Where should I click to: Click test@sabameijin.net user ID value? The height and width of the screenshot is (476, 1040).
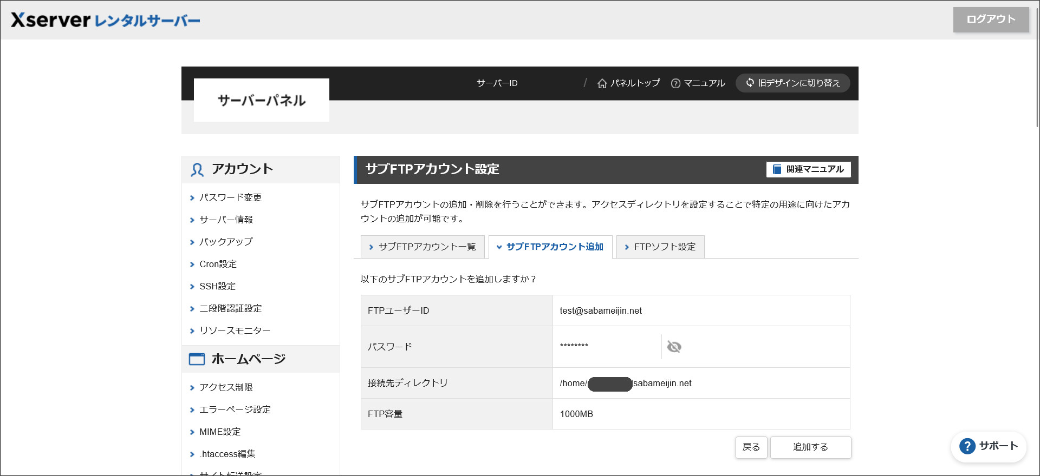pos(601,310)
